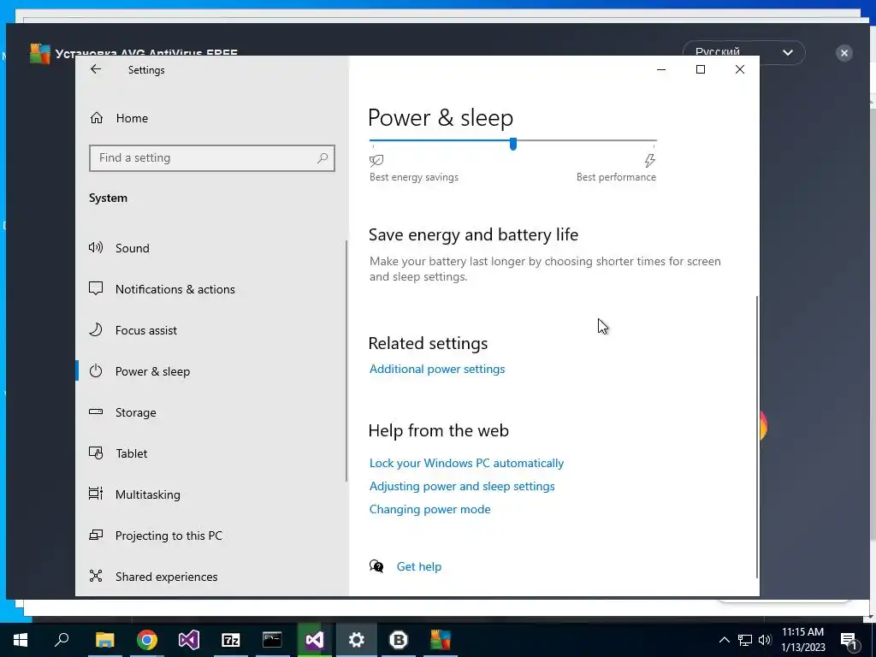This screenshot has height=657, width=876.
Task: Open the volume tray icon
Action: coord(765,640)
